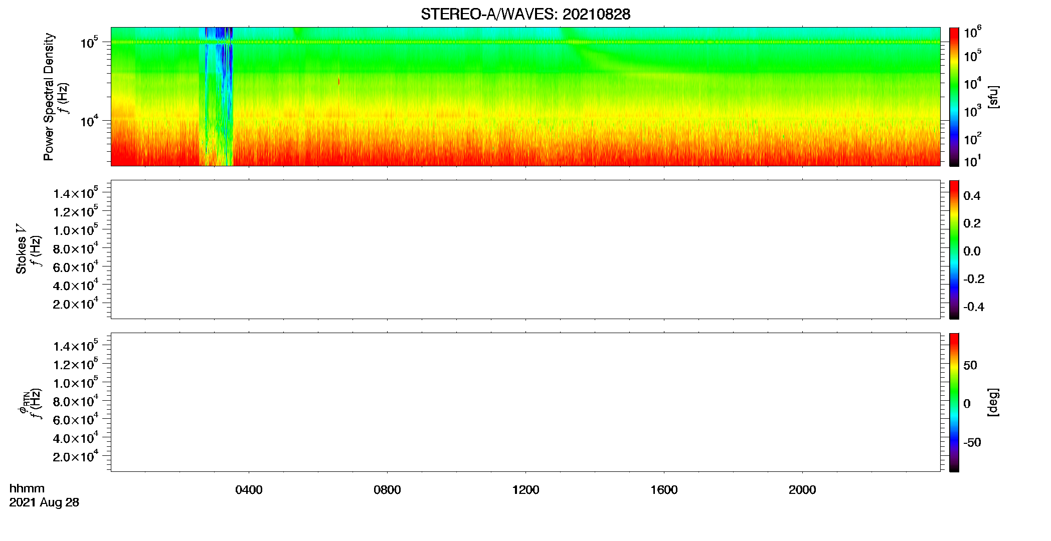Click the phi RTN degree color bar
This screenshot has height=541, width=1051.
click(x=954, y=402)
